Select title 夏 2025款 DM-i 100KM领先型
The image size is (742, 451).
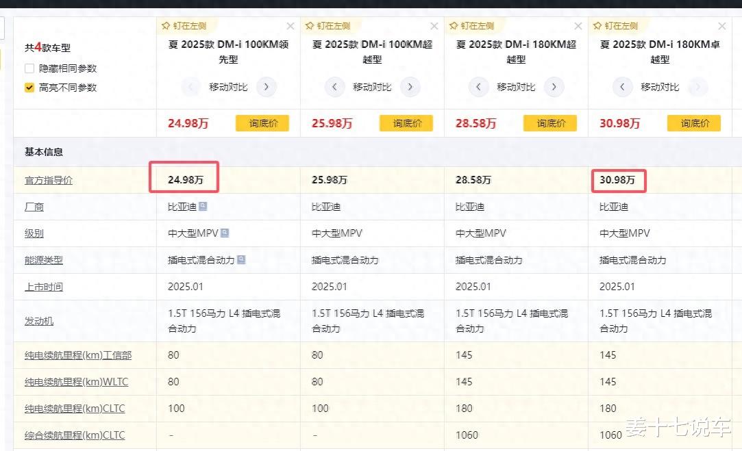tap(228, 51)
